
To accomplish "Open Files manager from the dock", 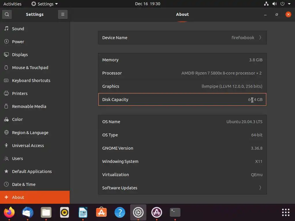I will coord(46,212).
